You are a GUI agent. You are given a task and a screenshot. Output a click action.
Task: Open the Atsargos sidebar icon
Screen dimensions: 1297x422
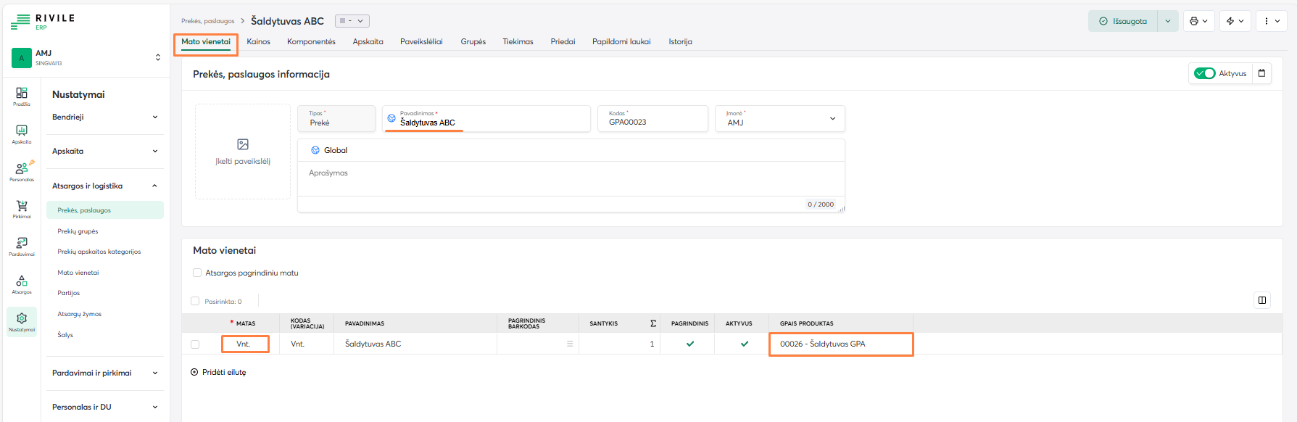point(22,284)
